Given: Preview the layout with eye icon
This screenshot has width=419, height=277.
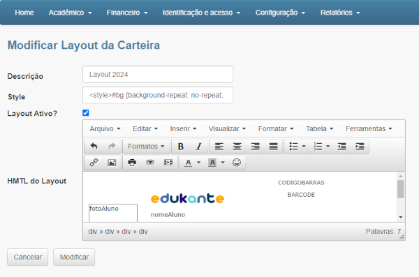Looking at the screenshot, I should 150,163.
